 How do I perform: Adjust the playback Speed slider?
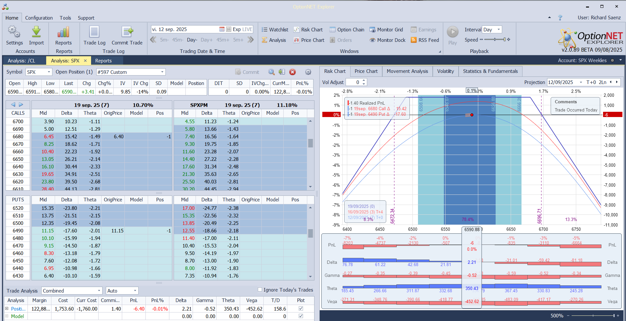click(495, 40)
